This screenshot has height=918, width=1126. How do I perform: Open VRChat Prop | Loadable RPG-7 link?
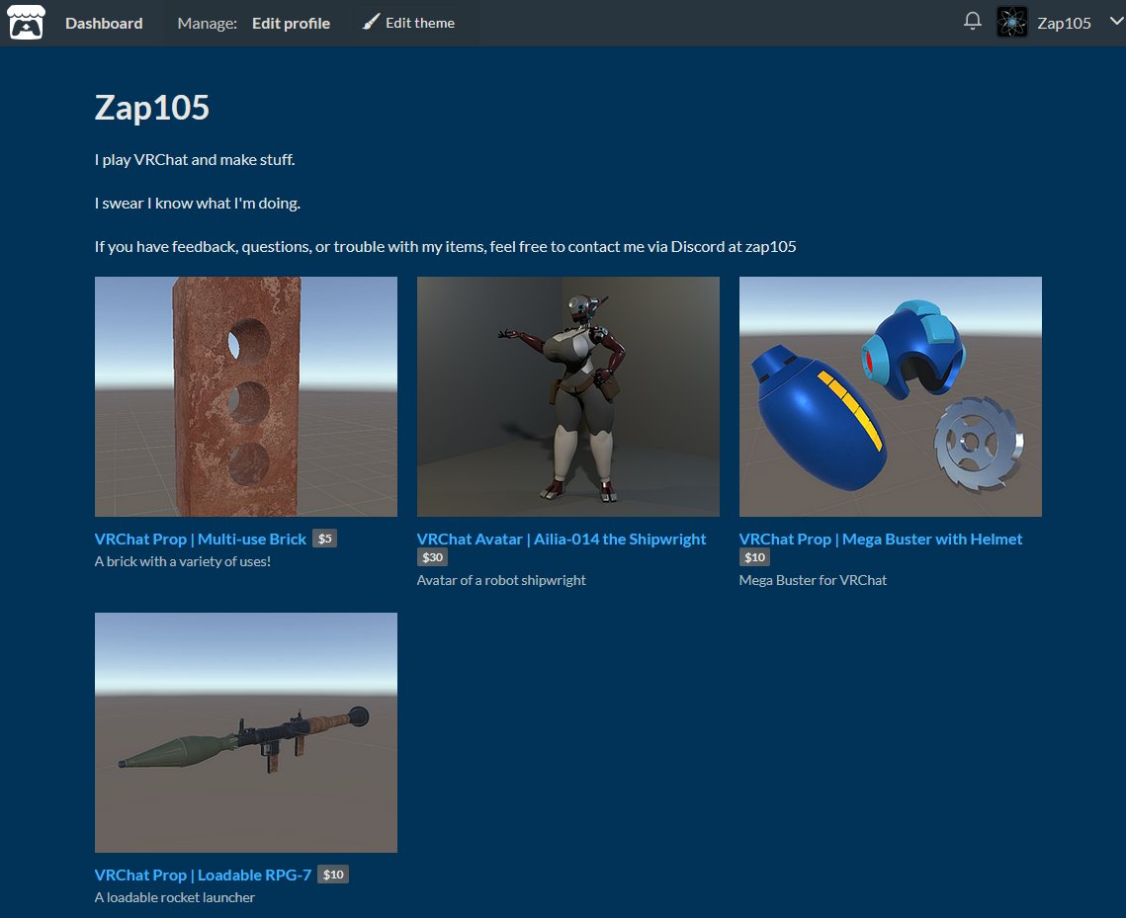coord(204,875)
